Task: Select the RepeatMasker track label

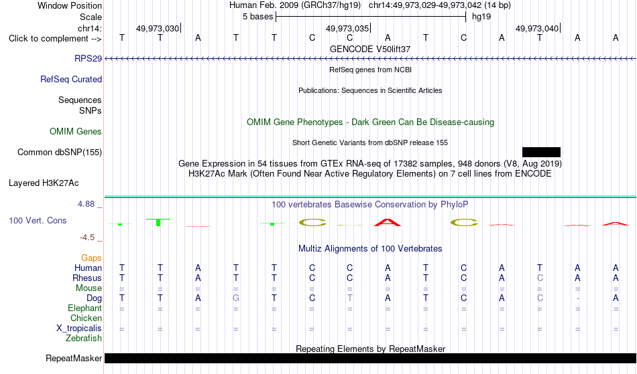Action: (74, 358)
